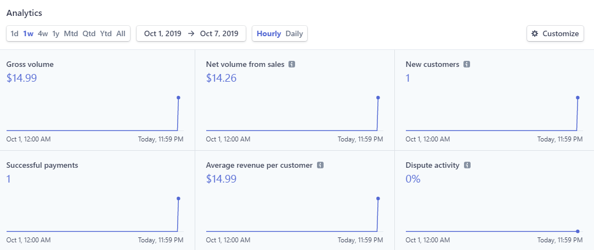Open info icon beside Dispute activity

click(467, 165)
